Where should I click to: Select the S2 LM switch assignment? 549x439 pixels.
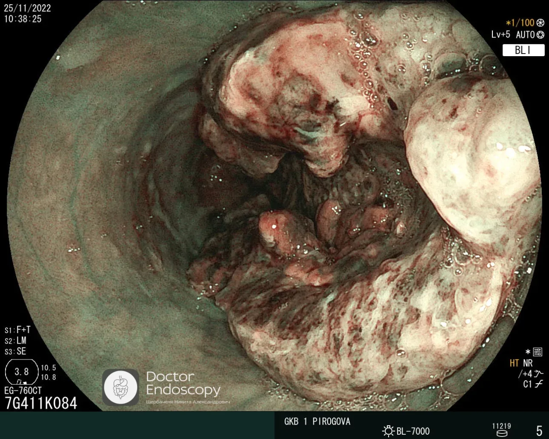tap(16, 341)
